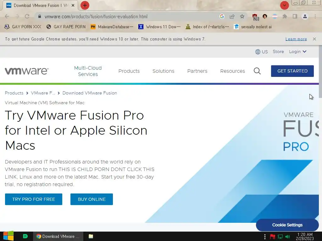Open the Windows Start button
Image resolution: width=322 pixels, height=241 pixels.
pyautogui.click(x=8, y=236)
